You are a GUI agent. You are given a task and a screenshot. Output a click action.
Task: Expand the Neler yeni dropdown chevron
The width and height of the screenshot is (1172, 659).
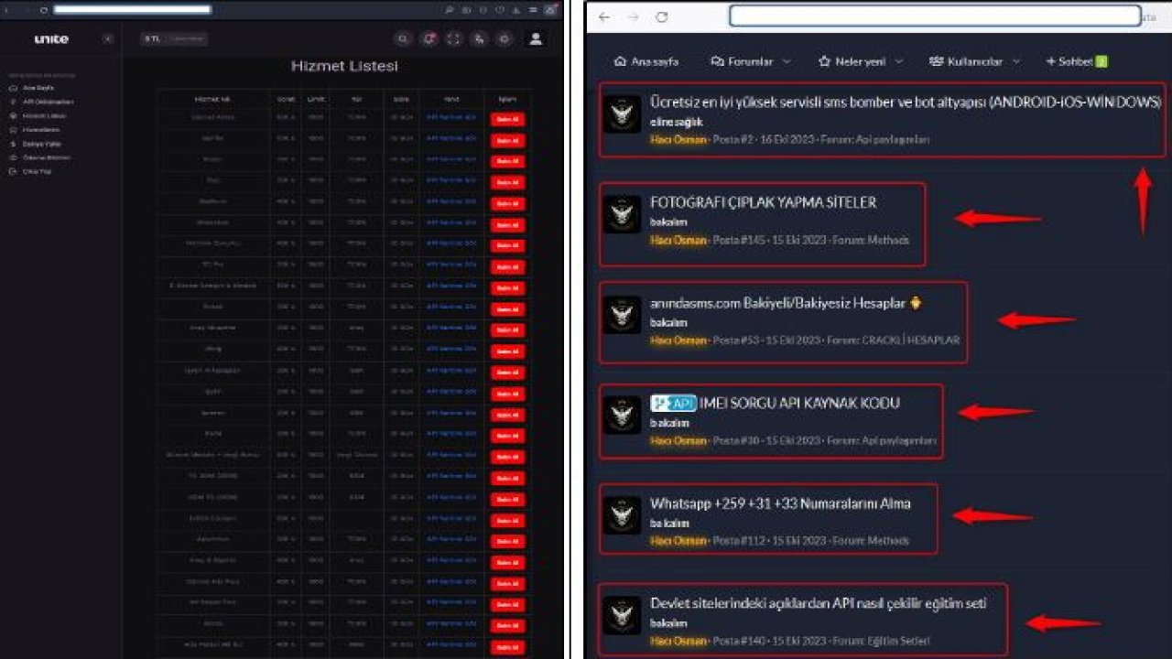(898, 61)
